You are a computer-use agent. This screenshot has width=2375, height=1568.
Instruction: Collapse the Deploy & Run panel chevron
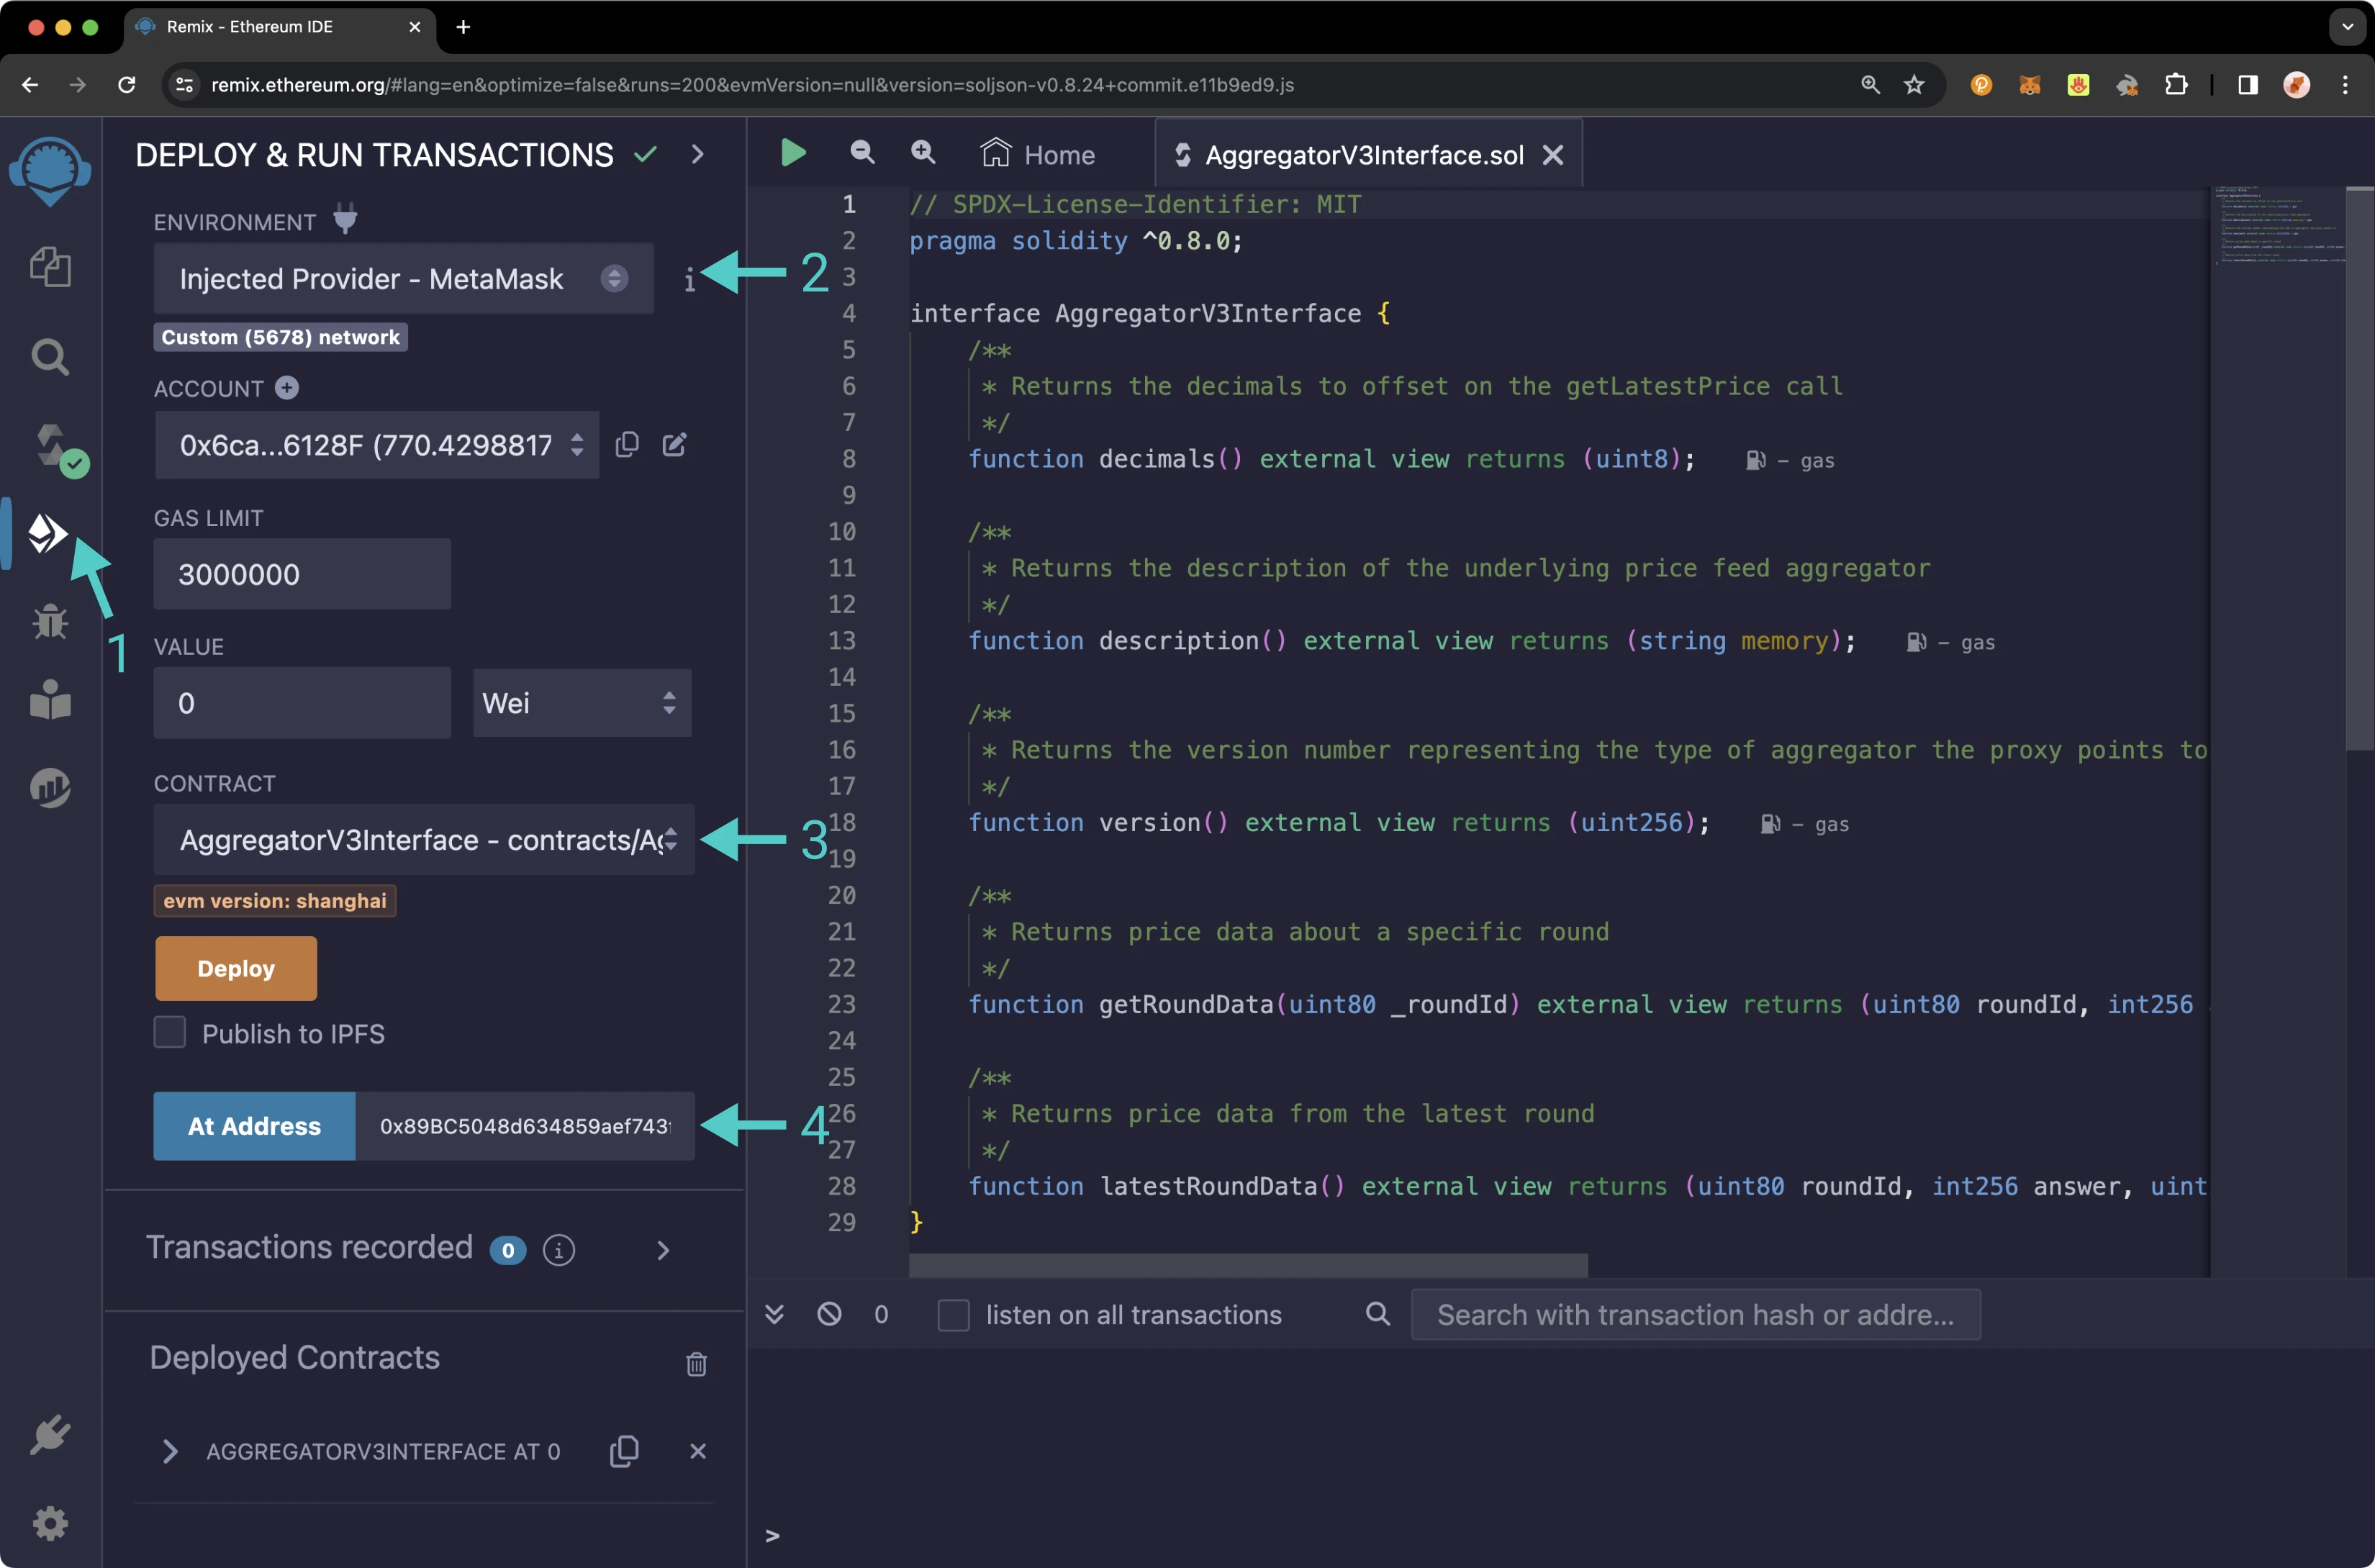(x=698, y=154)
